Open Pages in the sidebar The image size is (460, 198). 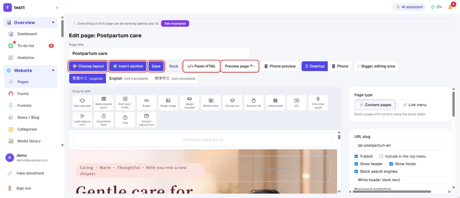pyautogui.click(x=30, y=82)
